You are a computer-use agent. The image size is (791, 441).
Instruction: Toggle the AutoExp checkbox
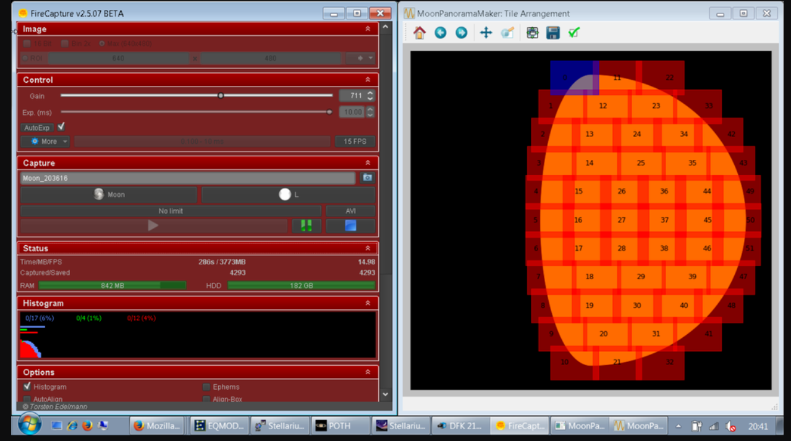pos(61,127)
